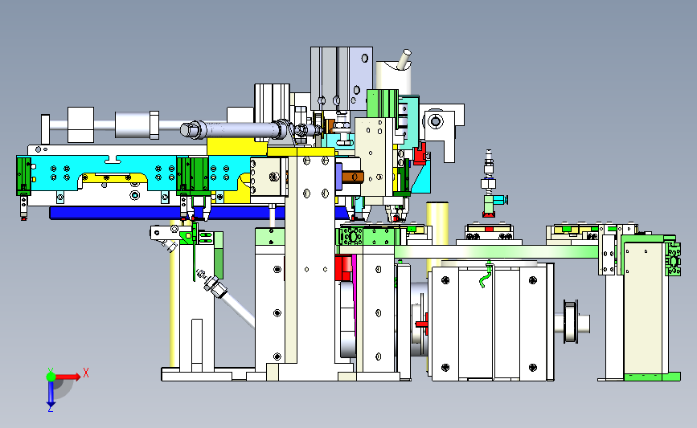Viewport: 697px width, 428px height.
Task: Click the red X label of the triad
Action: pyautogui.click(x=86, y=373)
